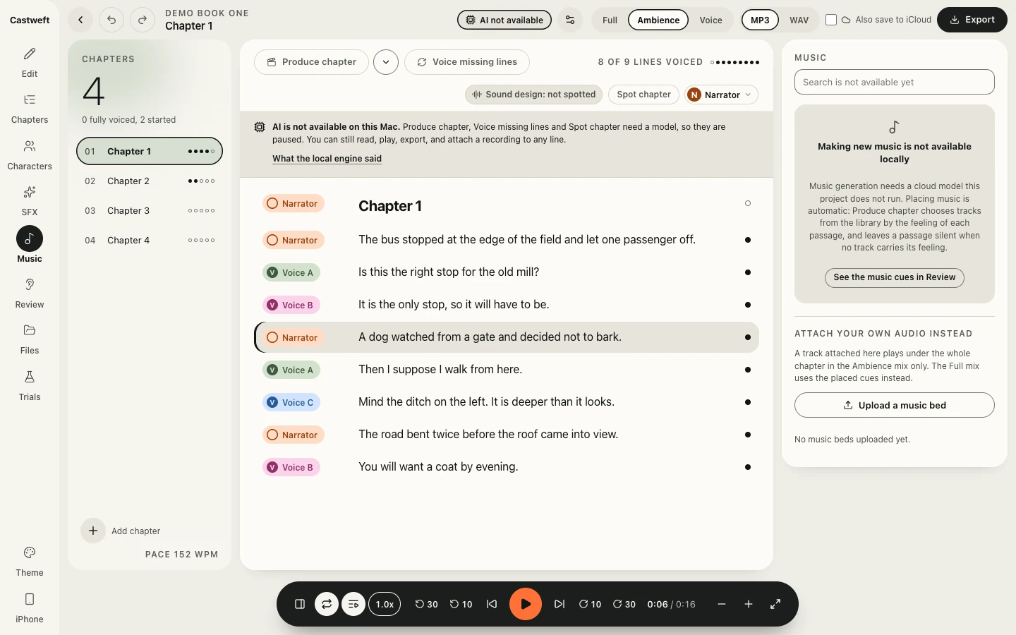Redo the last action
1016x635 pixels.
coord(143,20)
